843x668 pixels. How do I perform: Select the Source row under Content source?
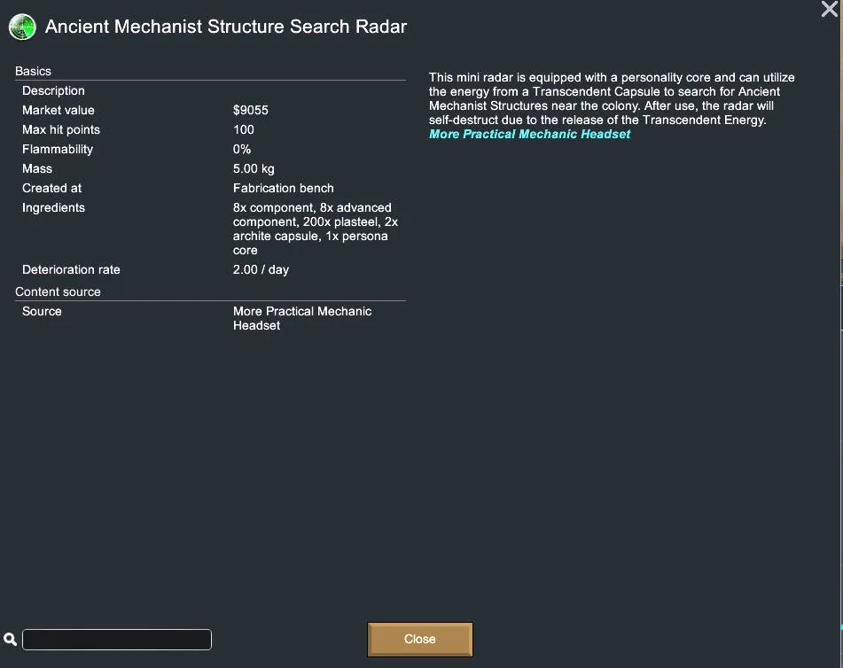[210, 318]
